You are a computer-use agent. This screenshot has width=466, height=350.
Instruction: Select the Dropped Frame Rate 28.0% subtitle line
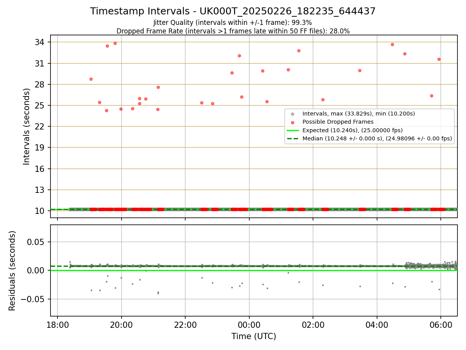[x=233, y=31]
